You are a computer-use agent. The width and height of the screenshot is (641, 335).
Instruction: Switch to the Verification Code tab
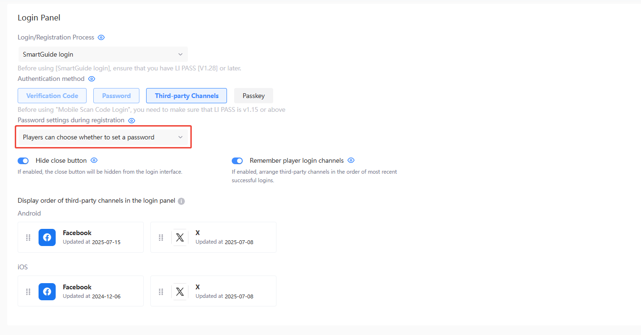click(52, 95)
